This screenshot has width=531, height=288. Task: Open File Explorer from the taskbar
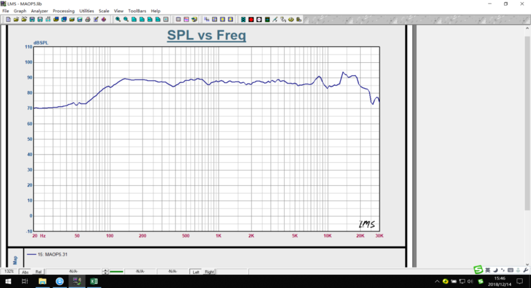coord(42,282)
